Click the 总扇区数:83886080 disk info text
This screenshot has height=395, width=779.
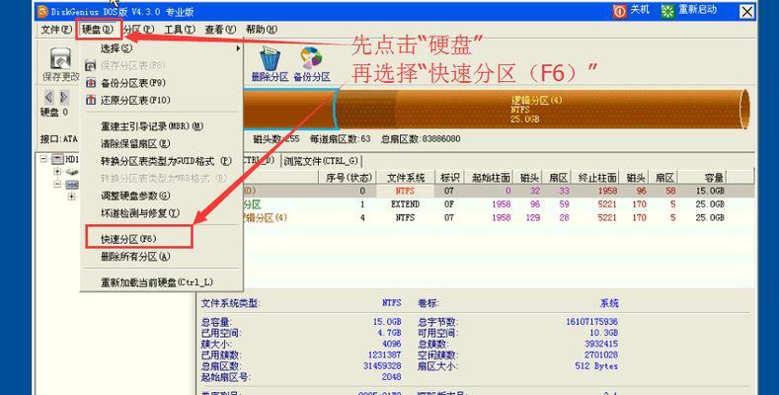421,139
